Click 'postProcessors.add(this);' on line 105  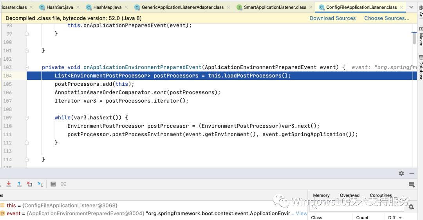[94, 84]
